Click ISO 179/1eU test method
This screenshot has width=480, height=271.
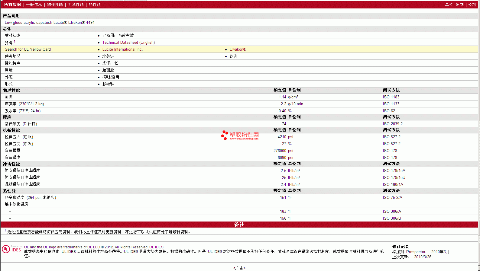(x=394, y=178)
